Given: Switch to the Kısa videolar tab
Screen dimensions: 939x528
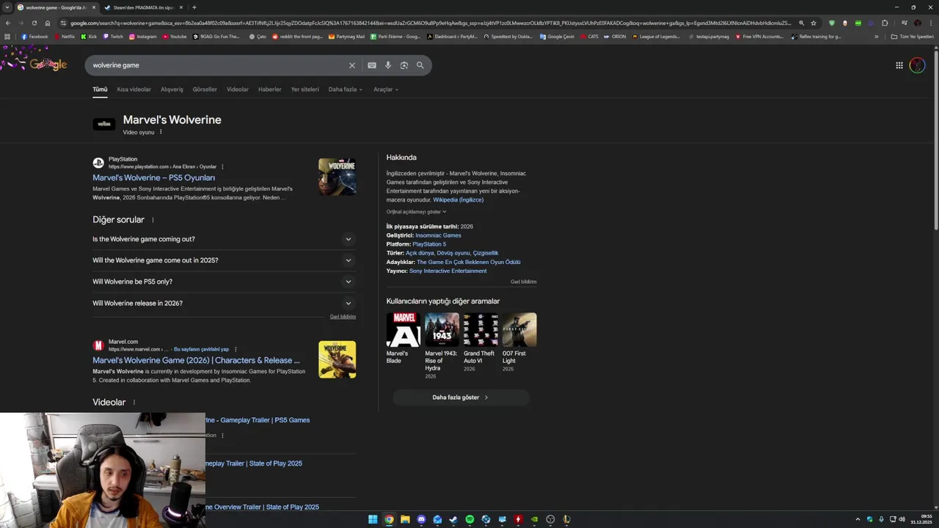Looking at the screenshot, I should click(x=134, y=89).
